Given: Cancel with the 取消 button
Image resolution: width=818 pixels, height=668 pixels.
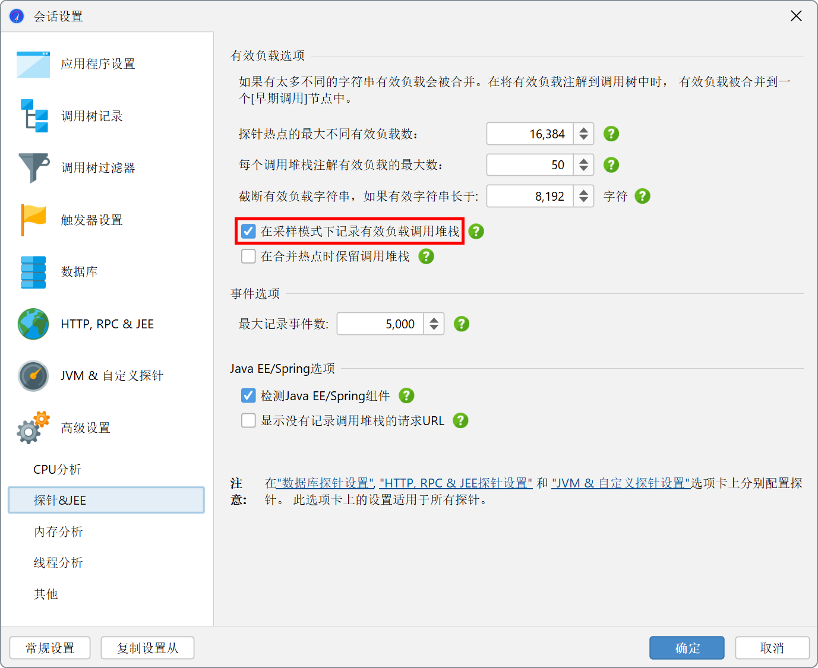Looking at the screenshot, I should click(x=772, y=648).
